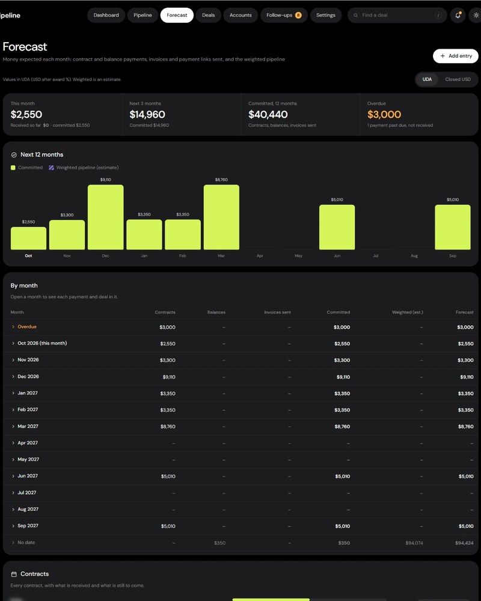This screenshot has height=601, width=481.
Task: Expand the Sep 2027 row
Action: coord(240,526)
